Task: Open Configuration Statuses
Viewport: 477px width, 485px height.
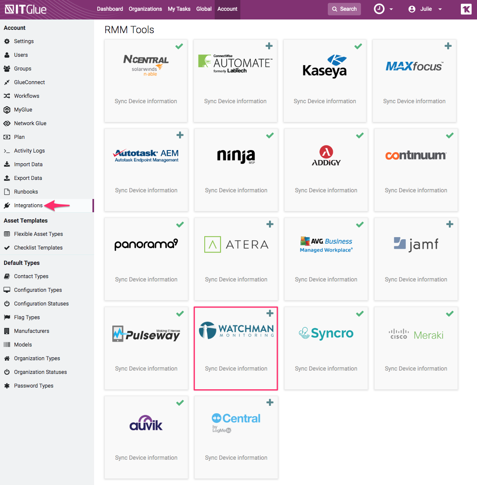Action: (41, 304)
